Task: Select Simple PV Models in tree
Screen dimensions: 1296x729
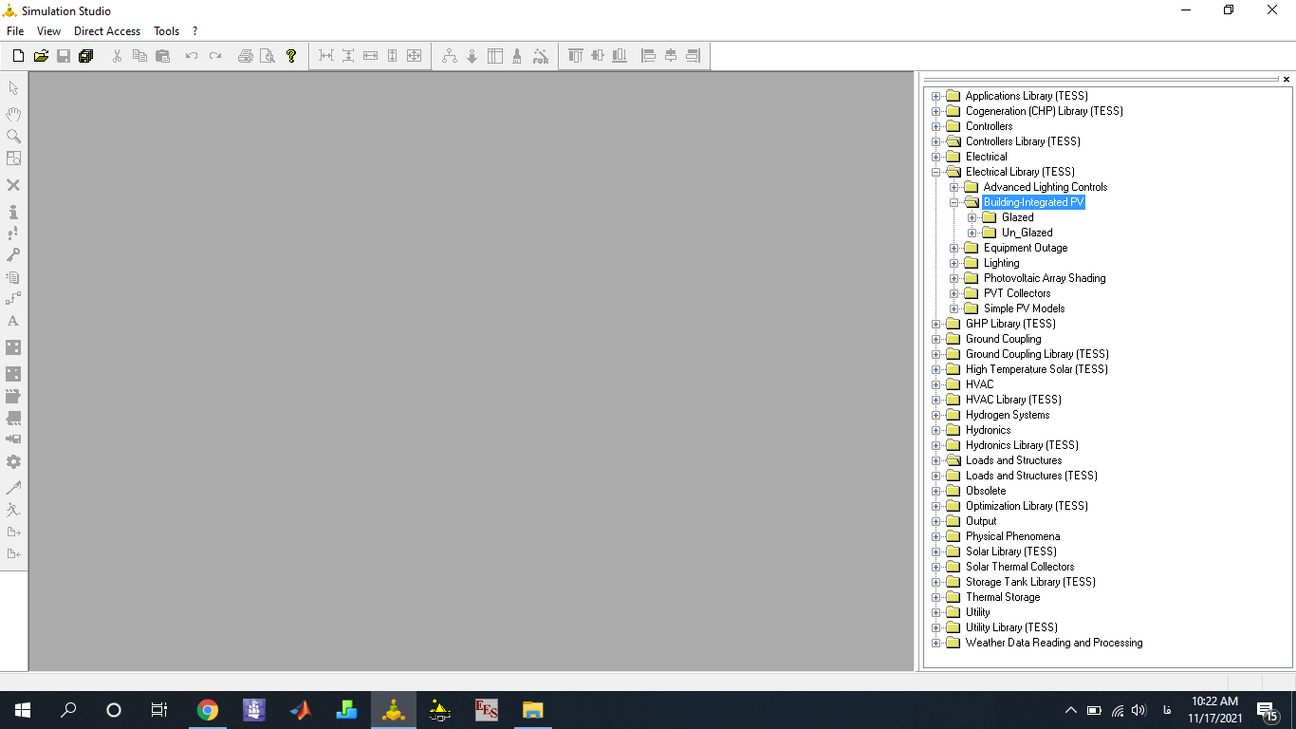Action: (x=1024, y=308)
